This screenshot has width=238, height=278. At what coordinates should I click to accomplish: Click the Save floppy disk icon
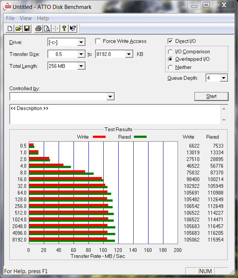[x=27, y=28]
